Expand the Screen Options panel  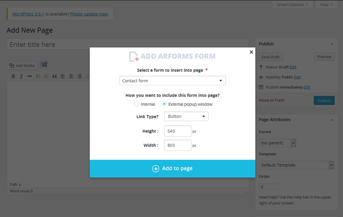click(292, 5)
